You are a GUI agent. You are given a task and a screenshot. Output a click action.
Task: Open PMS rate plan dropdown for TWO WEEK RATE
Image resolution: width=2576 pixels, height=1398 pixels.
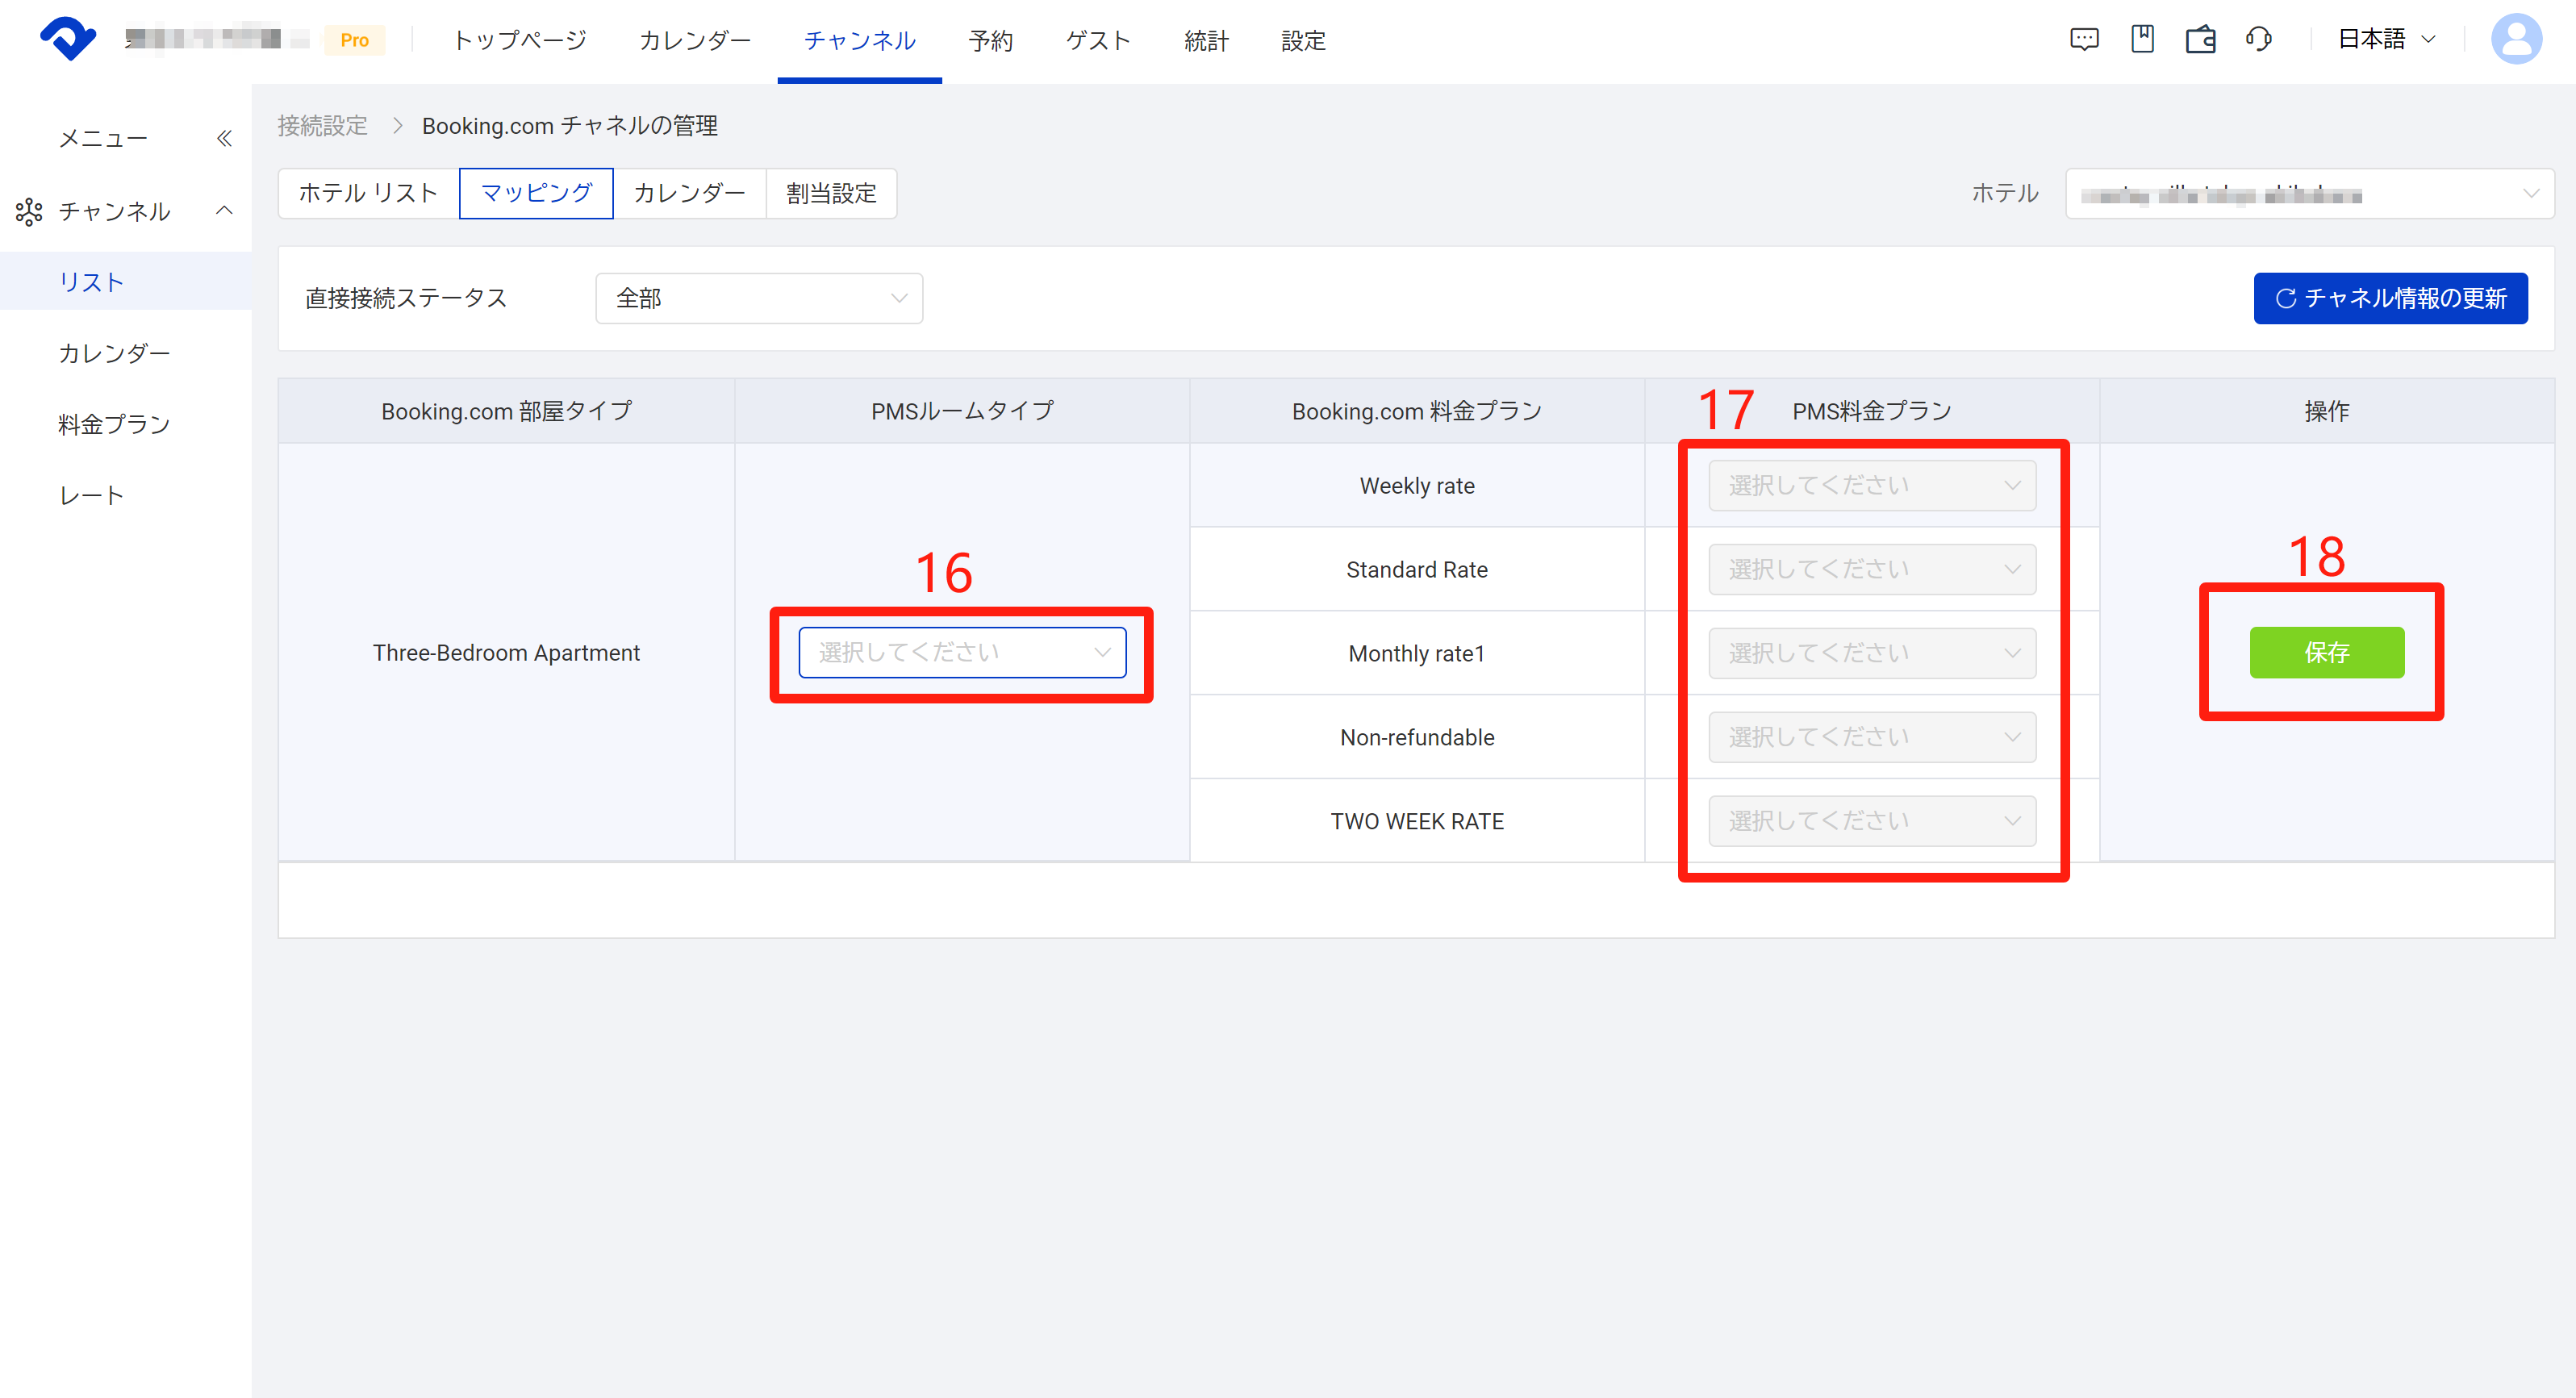click(x=1872, y=822)
